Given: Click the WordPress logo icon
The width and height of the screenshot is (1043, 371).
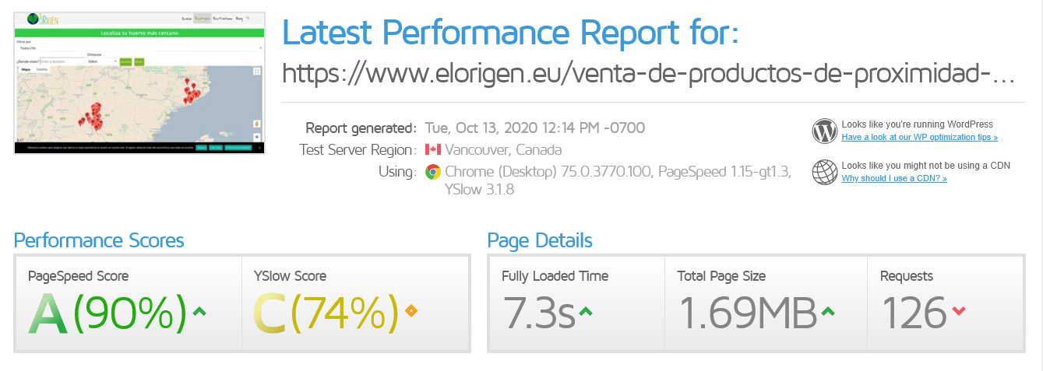Looking at the screenshot, I should click(x=824, y=131).
